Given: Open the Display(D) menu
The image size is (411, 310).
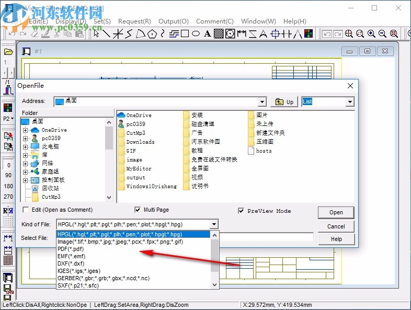Looking at the screenshot, I should (71, 21).
